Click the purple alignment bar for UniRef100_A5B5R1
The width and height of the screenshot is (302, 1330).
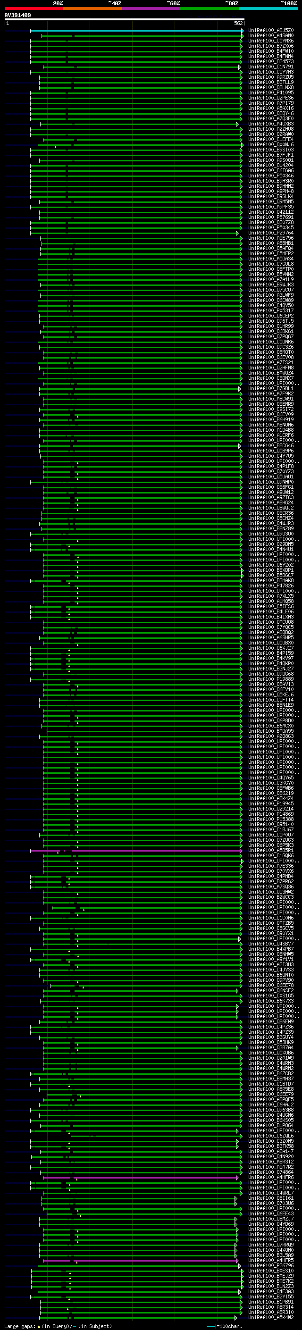point(136,850)
